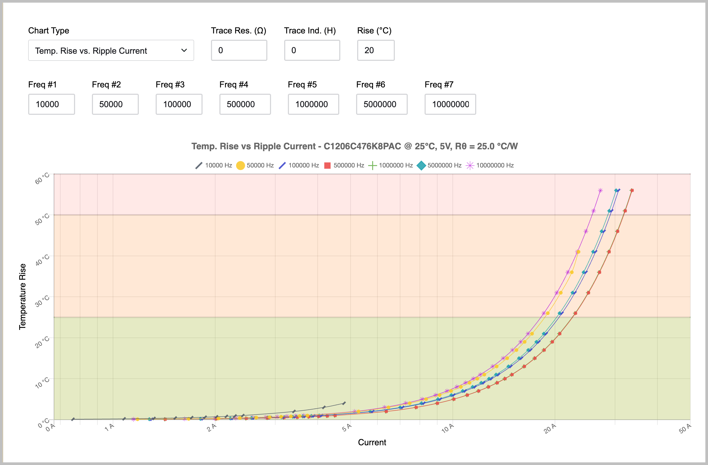
Task: Click the chevron arrow in Chart Type select
Action: pyautogui.click(x=184, y=51)
